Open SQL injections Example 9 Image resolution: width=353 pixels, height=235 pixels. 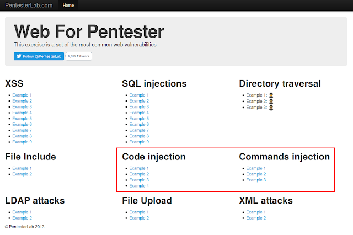pyautogui.click(x=139, y=142)
